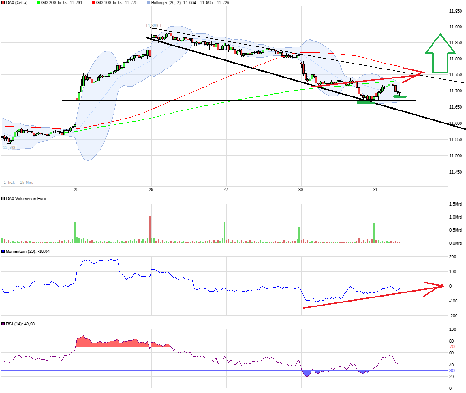Screen dimensions: 466x393
Task: Click the 'DAX Volumen in Euro' title
Action: coord(26,199)
